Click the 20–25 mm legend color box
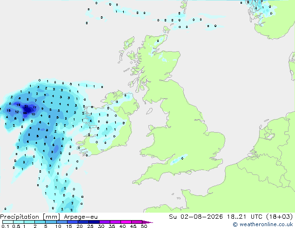The image size is (295, 228). [83, 222]
